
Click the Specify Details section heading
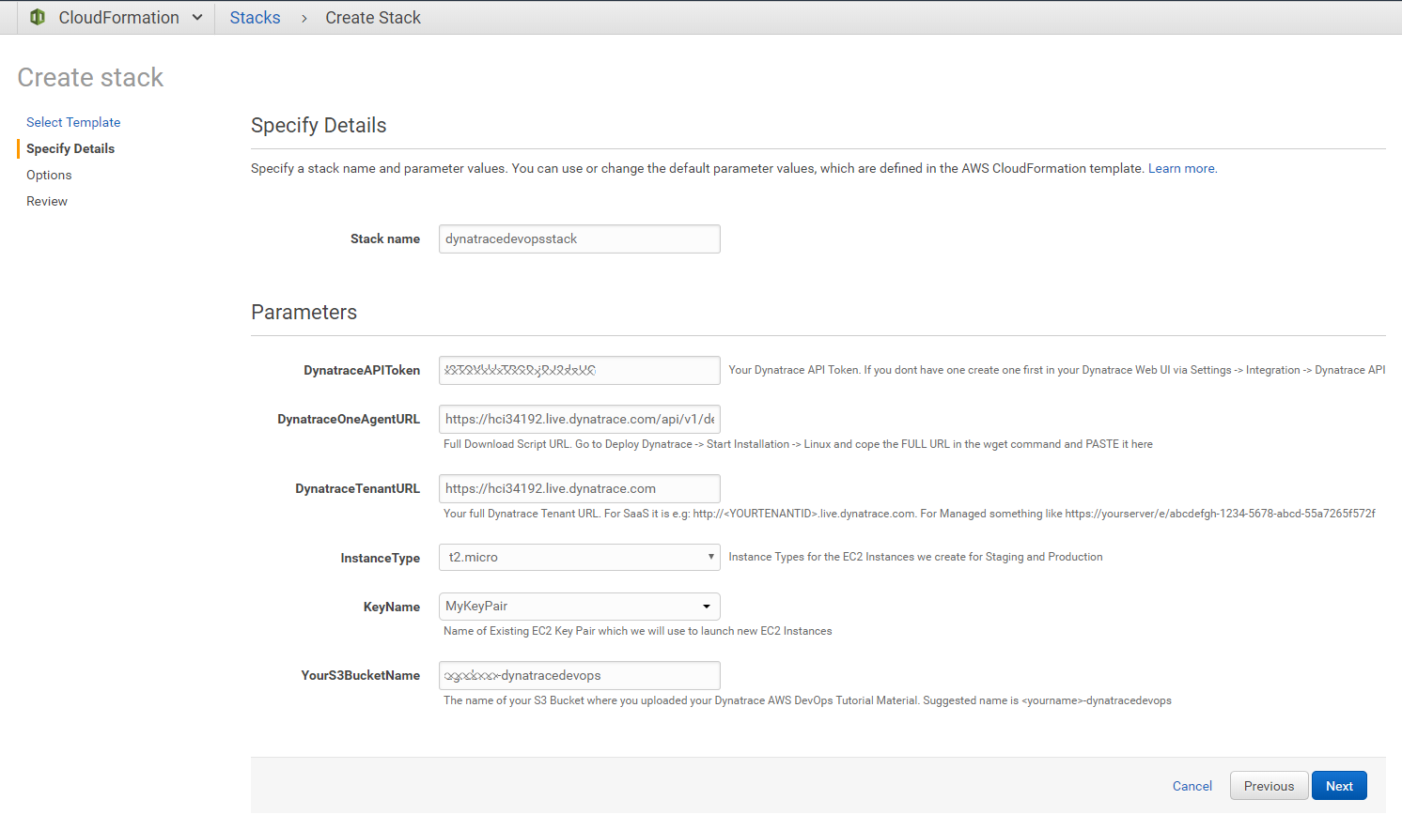319,125
